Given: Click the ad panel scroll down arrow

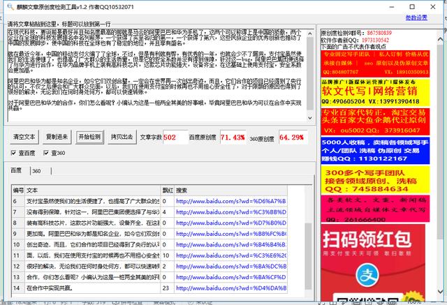Looking at the screenshot, I should pyautogui.click(x=440, y=292).
